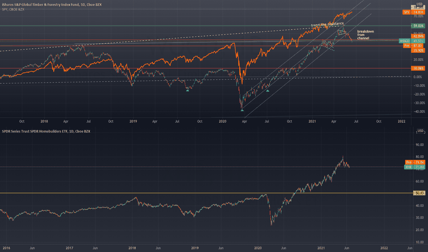Click the orange 35.90% price label

[418, 50]
